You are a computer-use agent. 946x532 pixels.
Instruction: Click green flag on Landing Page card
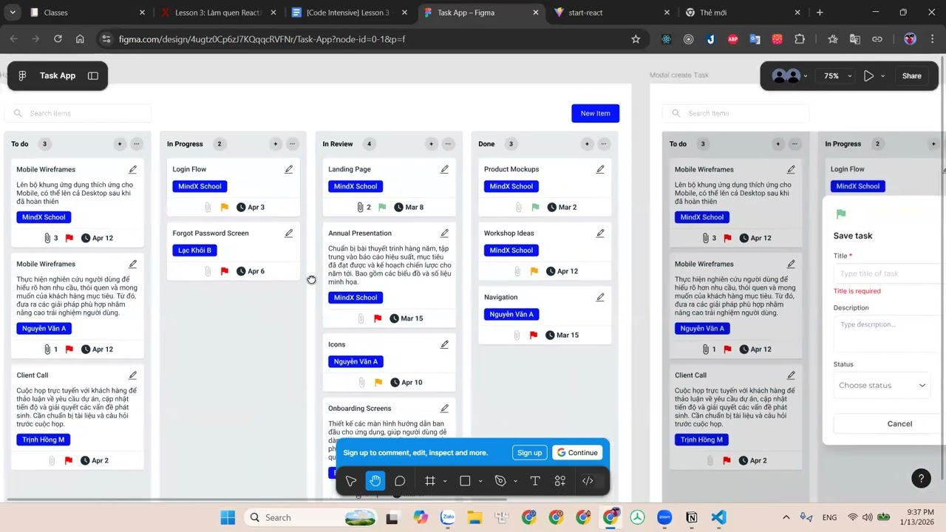pyautogui.click(x=382, y=208)
